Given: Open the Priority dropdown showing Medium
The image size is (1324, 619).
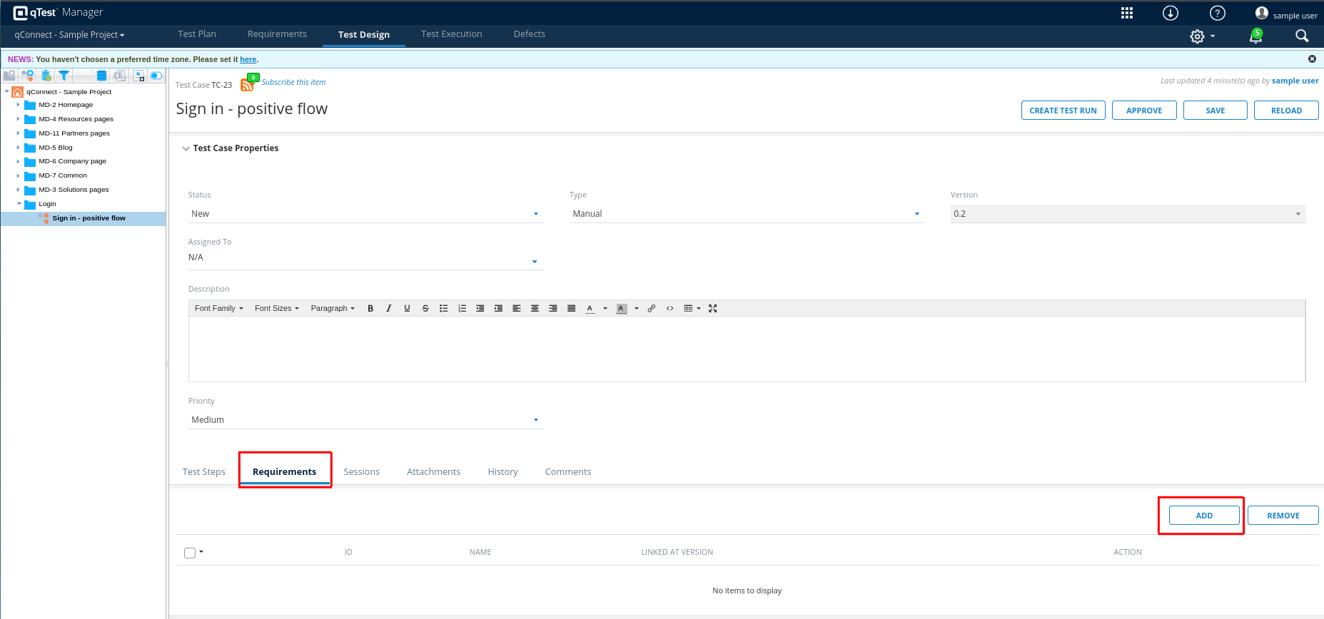Looking at the screenshot, I should pos(365,420).
